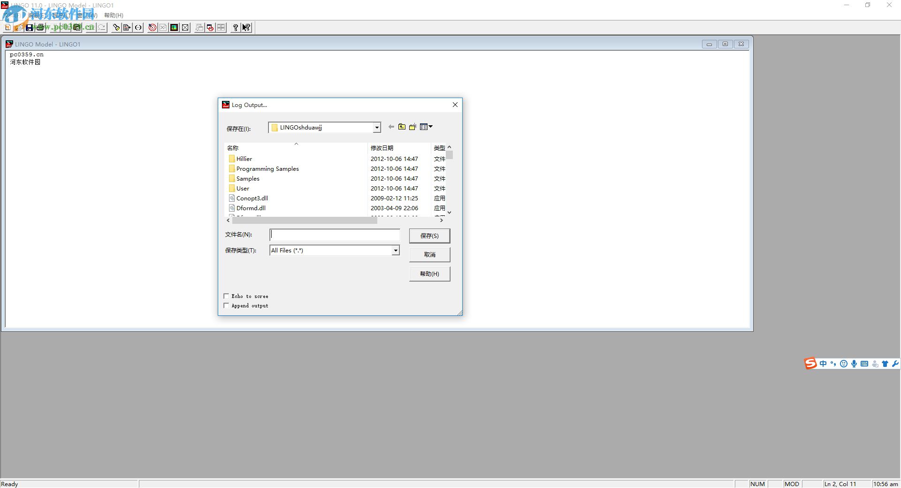Minimize the LINGO Model child window
The image size is (901, 488).
point(709,44)
